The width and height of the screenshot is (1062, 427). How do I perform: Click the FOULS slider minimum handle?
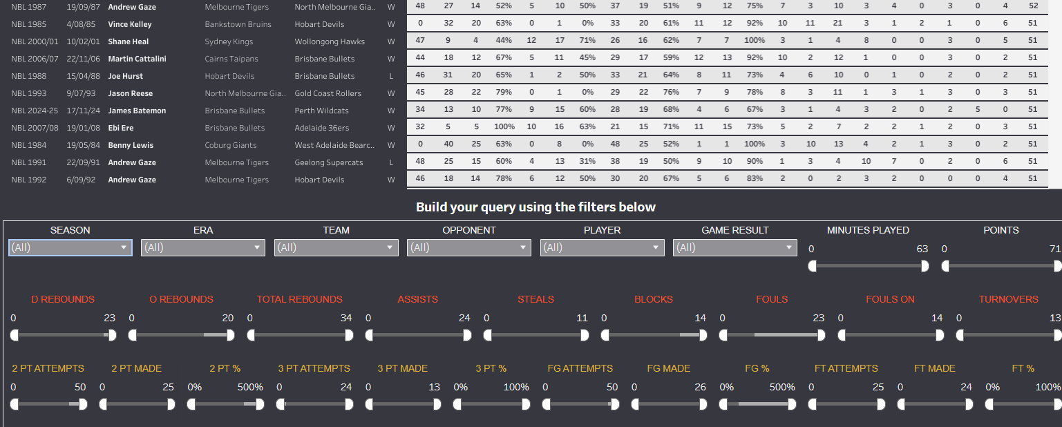723,335
